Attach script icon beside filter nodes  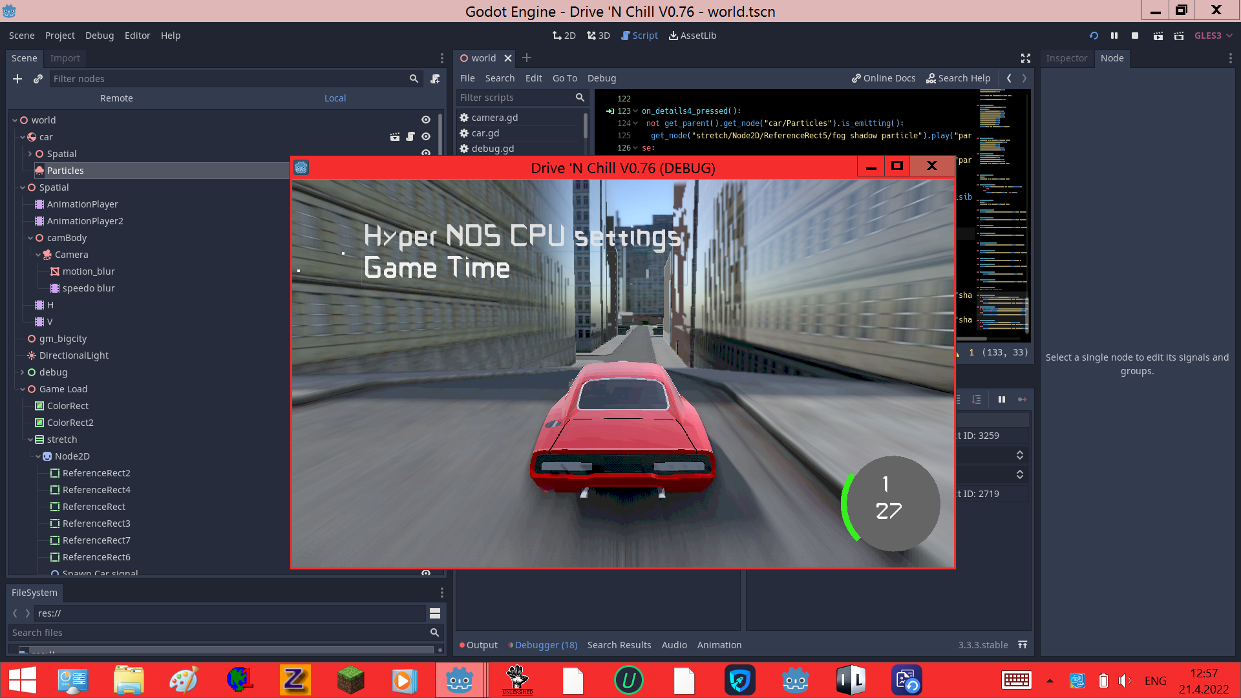click(x=435, y=79)
